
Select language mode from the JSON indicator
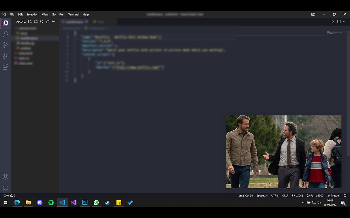tap(297, 196)
